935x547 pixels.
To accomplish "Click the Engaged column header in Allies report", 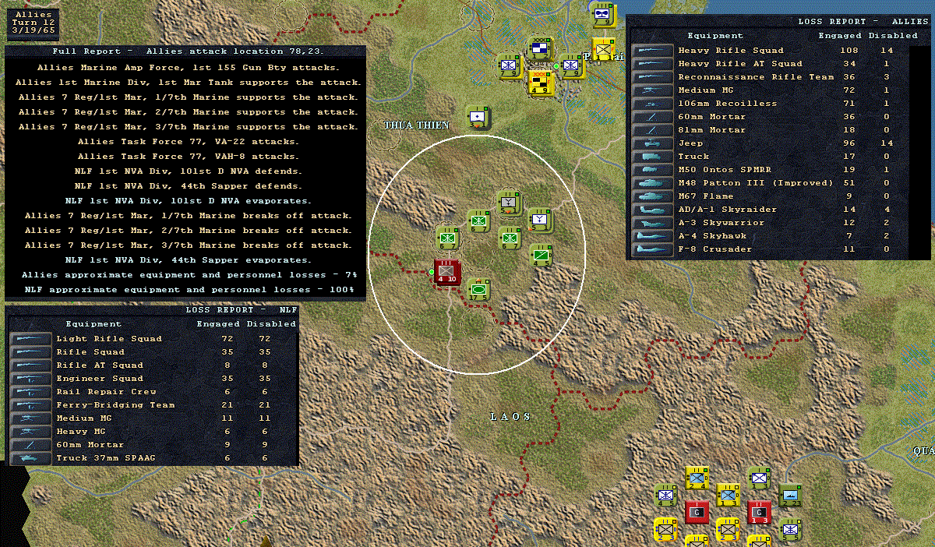I will point(840,36).
